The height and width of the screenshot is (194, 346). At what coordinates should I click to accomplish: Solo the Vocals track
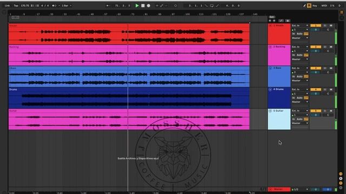click(325, 25)
